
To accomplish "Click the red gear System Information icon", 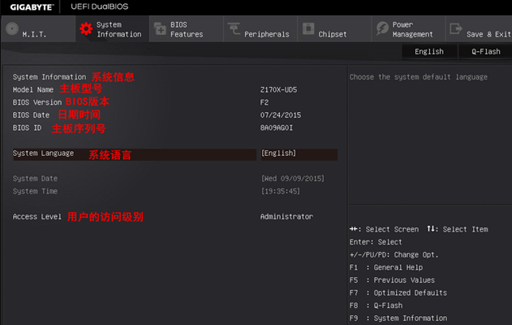I will tap(86, 29).
